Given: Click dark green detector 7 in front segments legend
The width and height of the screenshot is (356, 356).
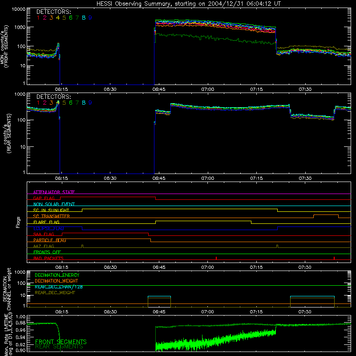Looking at the screenshot, I should (77, 18).
